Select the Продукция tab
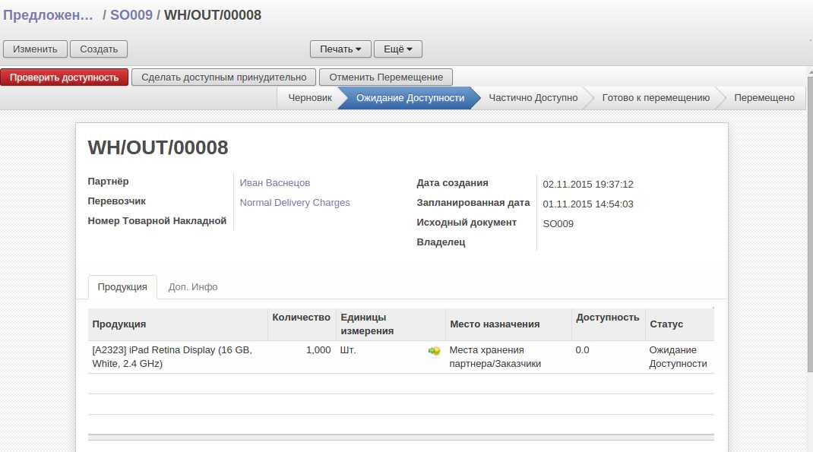This screenshot has height=452, width=813. (x=122, y=287)
